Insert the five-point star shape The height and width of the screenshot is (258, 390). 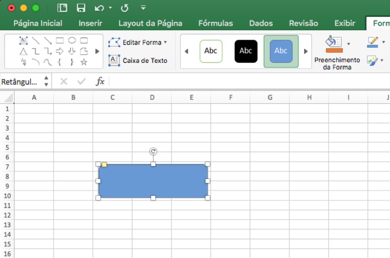point(84,62)
